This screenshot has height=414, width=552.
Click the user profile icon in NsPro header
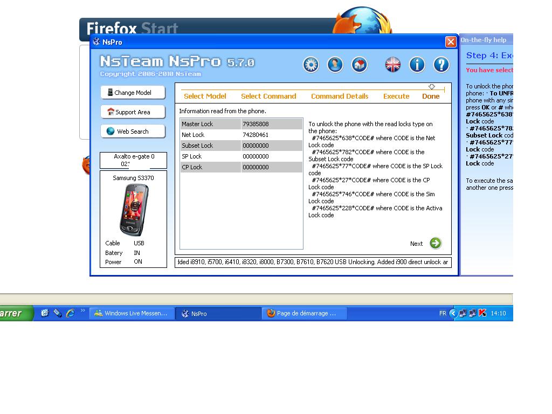(x=335, y=65)
